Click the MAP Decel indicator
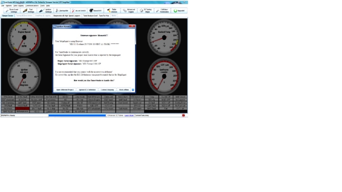 click(180, 97)
